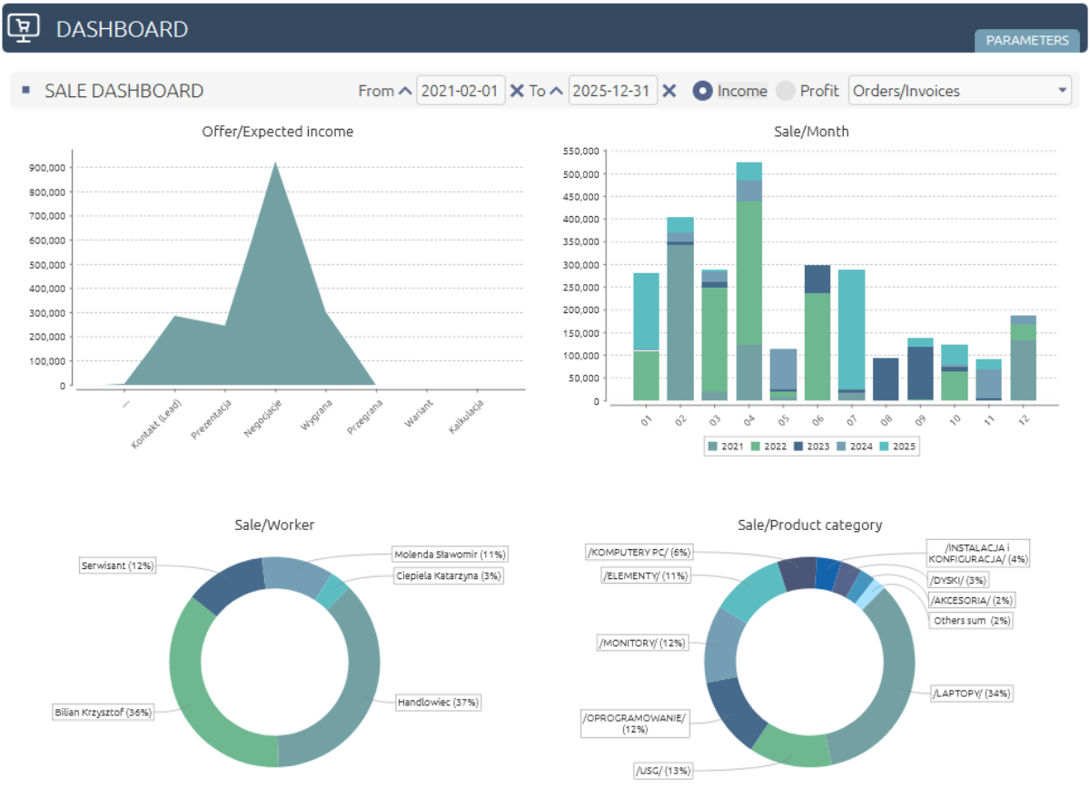1090x806 pixels.
Task: Click the Bilian Krzysztof (36%) label
Action: 103,713
